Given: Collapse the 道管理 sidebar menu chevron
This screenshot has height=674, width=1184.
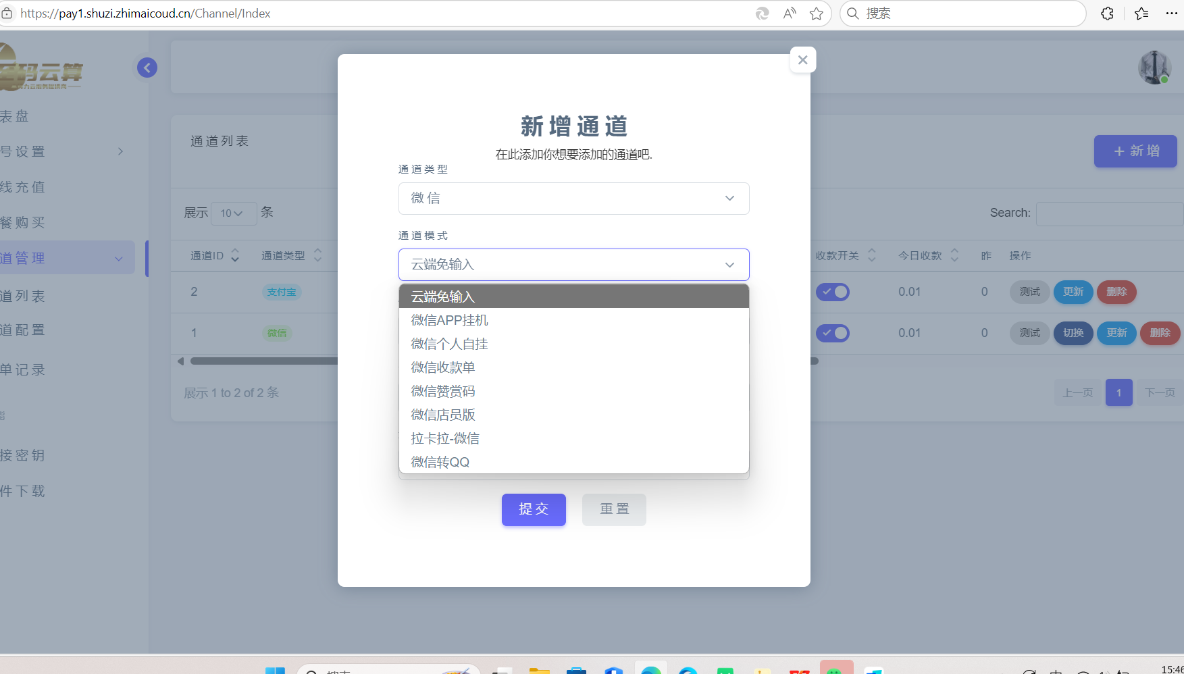Looking at the screenshot, I should click(x=119, y=259).
